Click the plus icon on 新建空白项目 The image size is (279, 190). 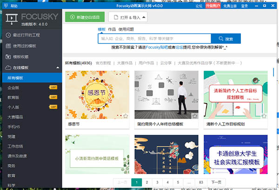(x=72, y=17)
